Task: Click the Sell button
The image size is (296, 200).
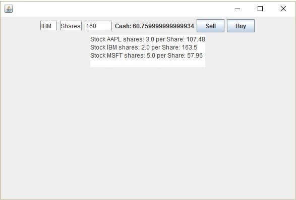Action: [210, 26]
